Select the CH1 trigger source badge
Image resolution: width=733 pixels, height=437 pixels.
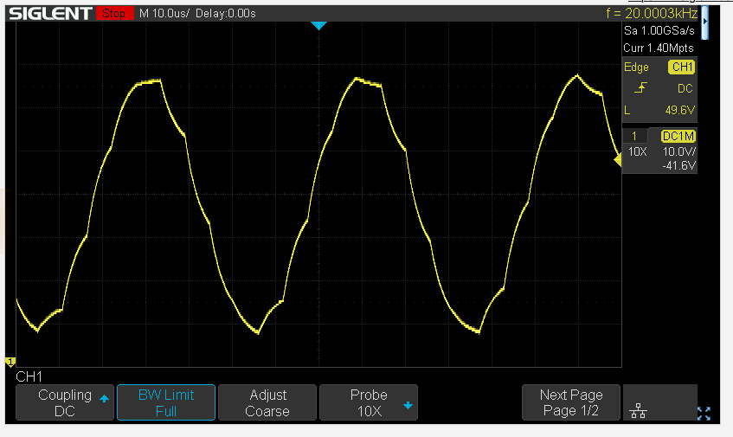point(682,67)
